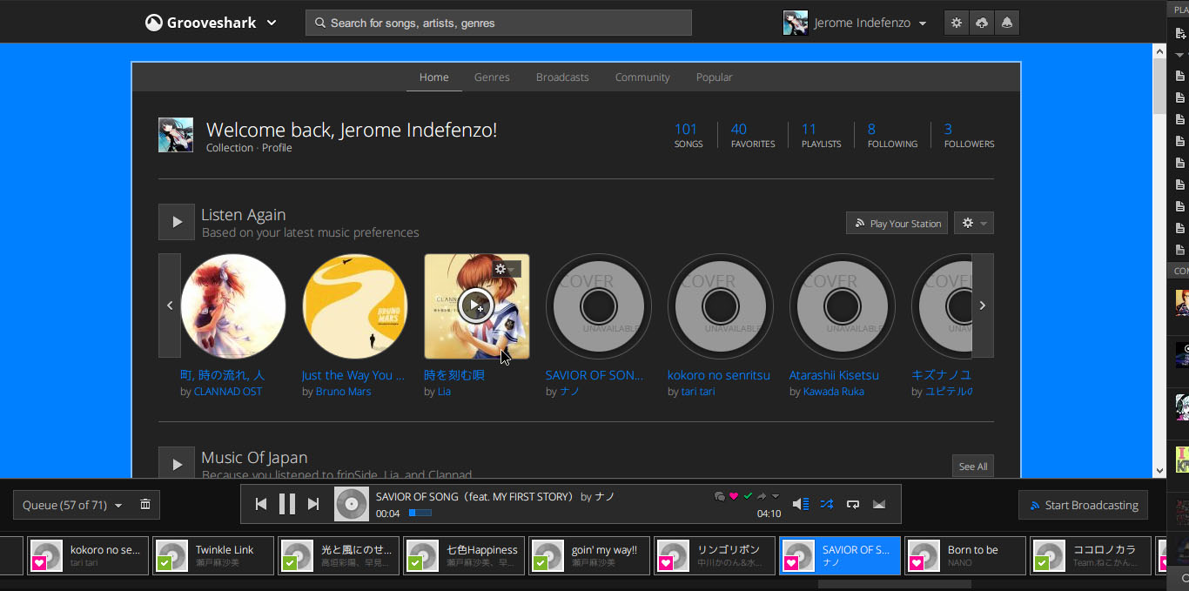Toggle collection checkmark for current song
The height and width of the screenshot is (591, 1189).
click(748, 496)
